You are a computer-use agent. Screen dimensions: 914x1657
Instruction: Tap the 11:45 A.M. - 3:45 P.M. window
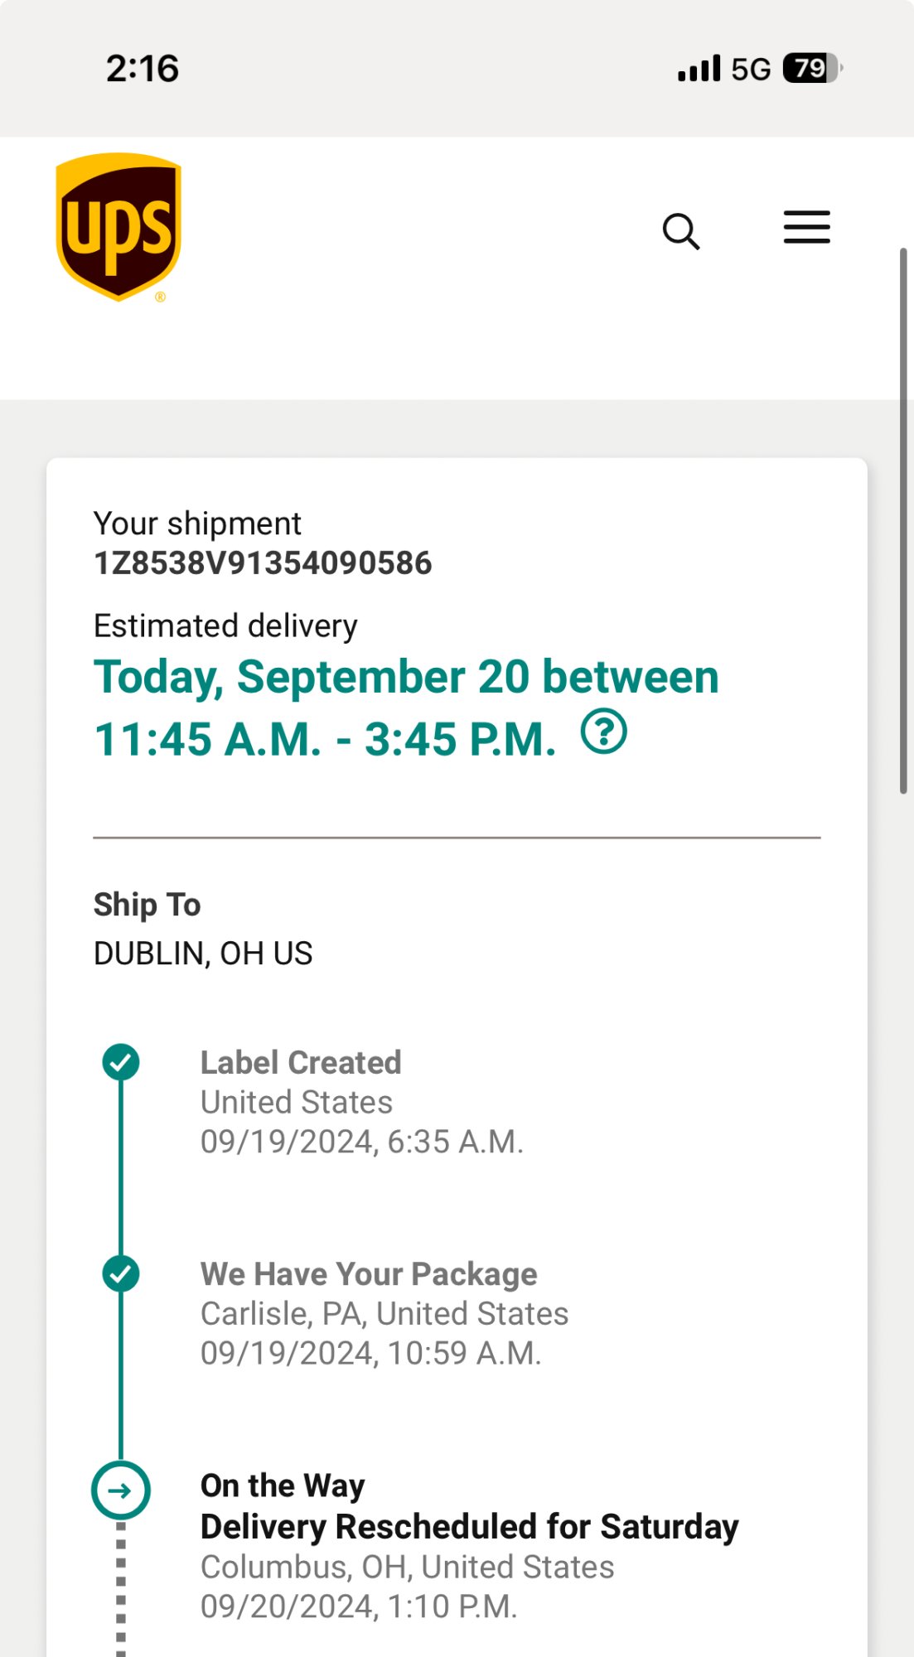pos(325,739)
